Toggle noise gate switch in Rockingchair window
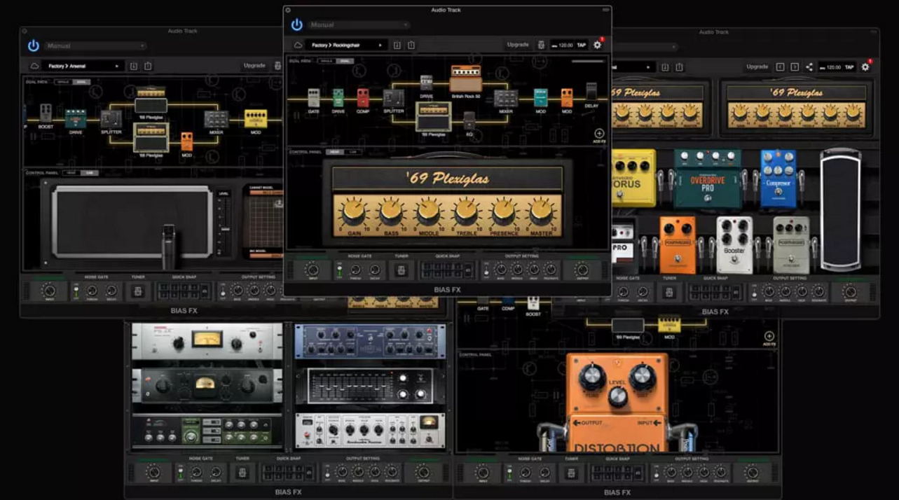Viewport: 899px width, 500px height. [340, 270]
